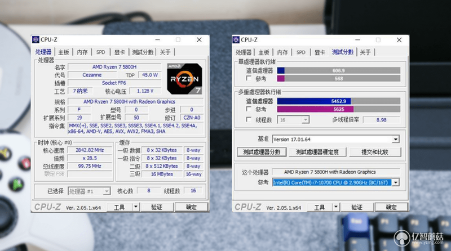Click the CPU-Z app icon in right window title bar

point(236,39)
